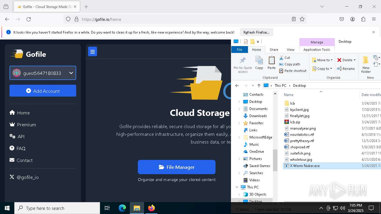Open Move to dropdown in ribbon
This screenshot has height=214, width=381.
[322, 60]
